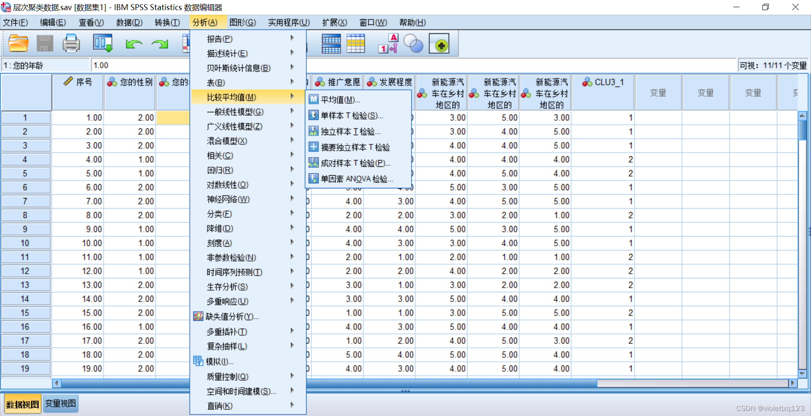The width and height of the screenshot is (811, 416).
Task: Expand the 分类(F) submenu
Action: click(248, 214)
